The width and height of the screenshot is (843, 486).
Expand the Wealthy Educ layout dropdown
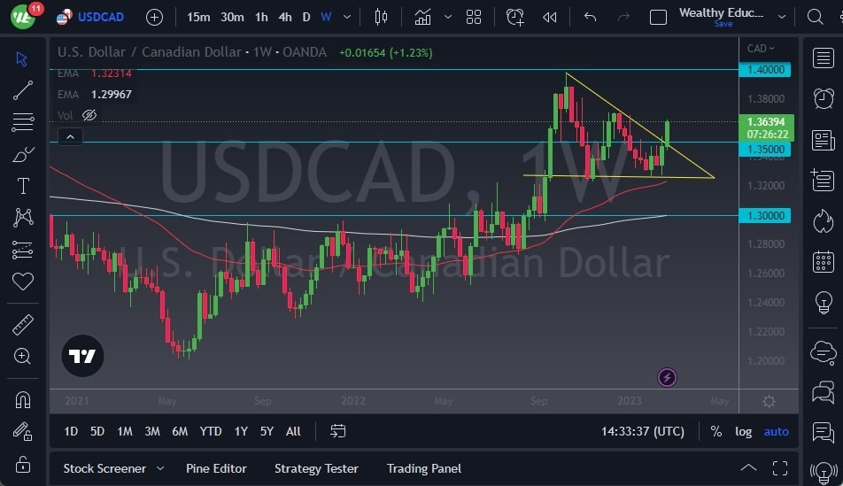pyautogui.click(x=782, y=17)
